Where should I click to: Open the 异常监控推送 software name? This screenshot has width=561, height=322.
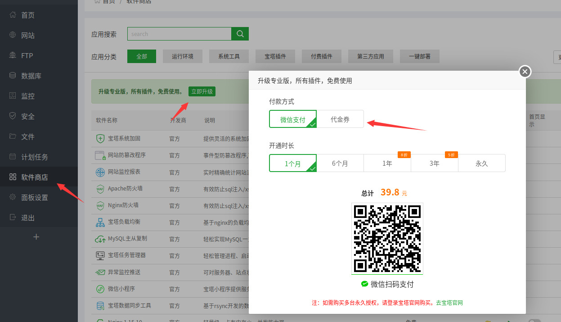coord(124,272)
